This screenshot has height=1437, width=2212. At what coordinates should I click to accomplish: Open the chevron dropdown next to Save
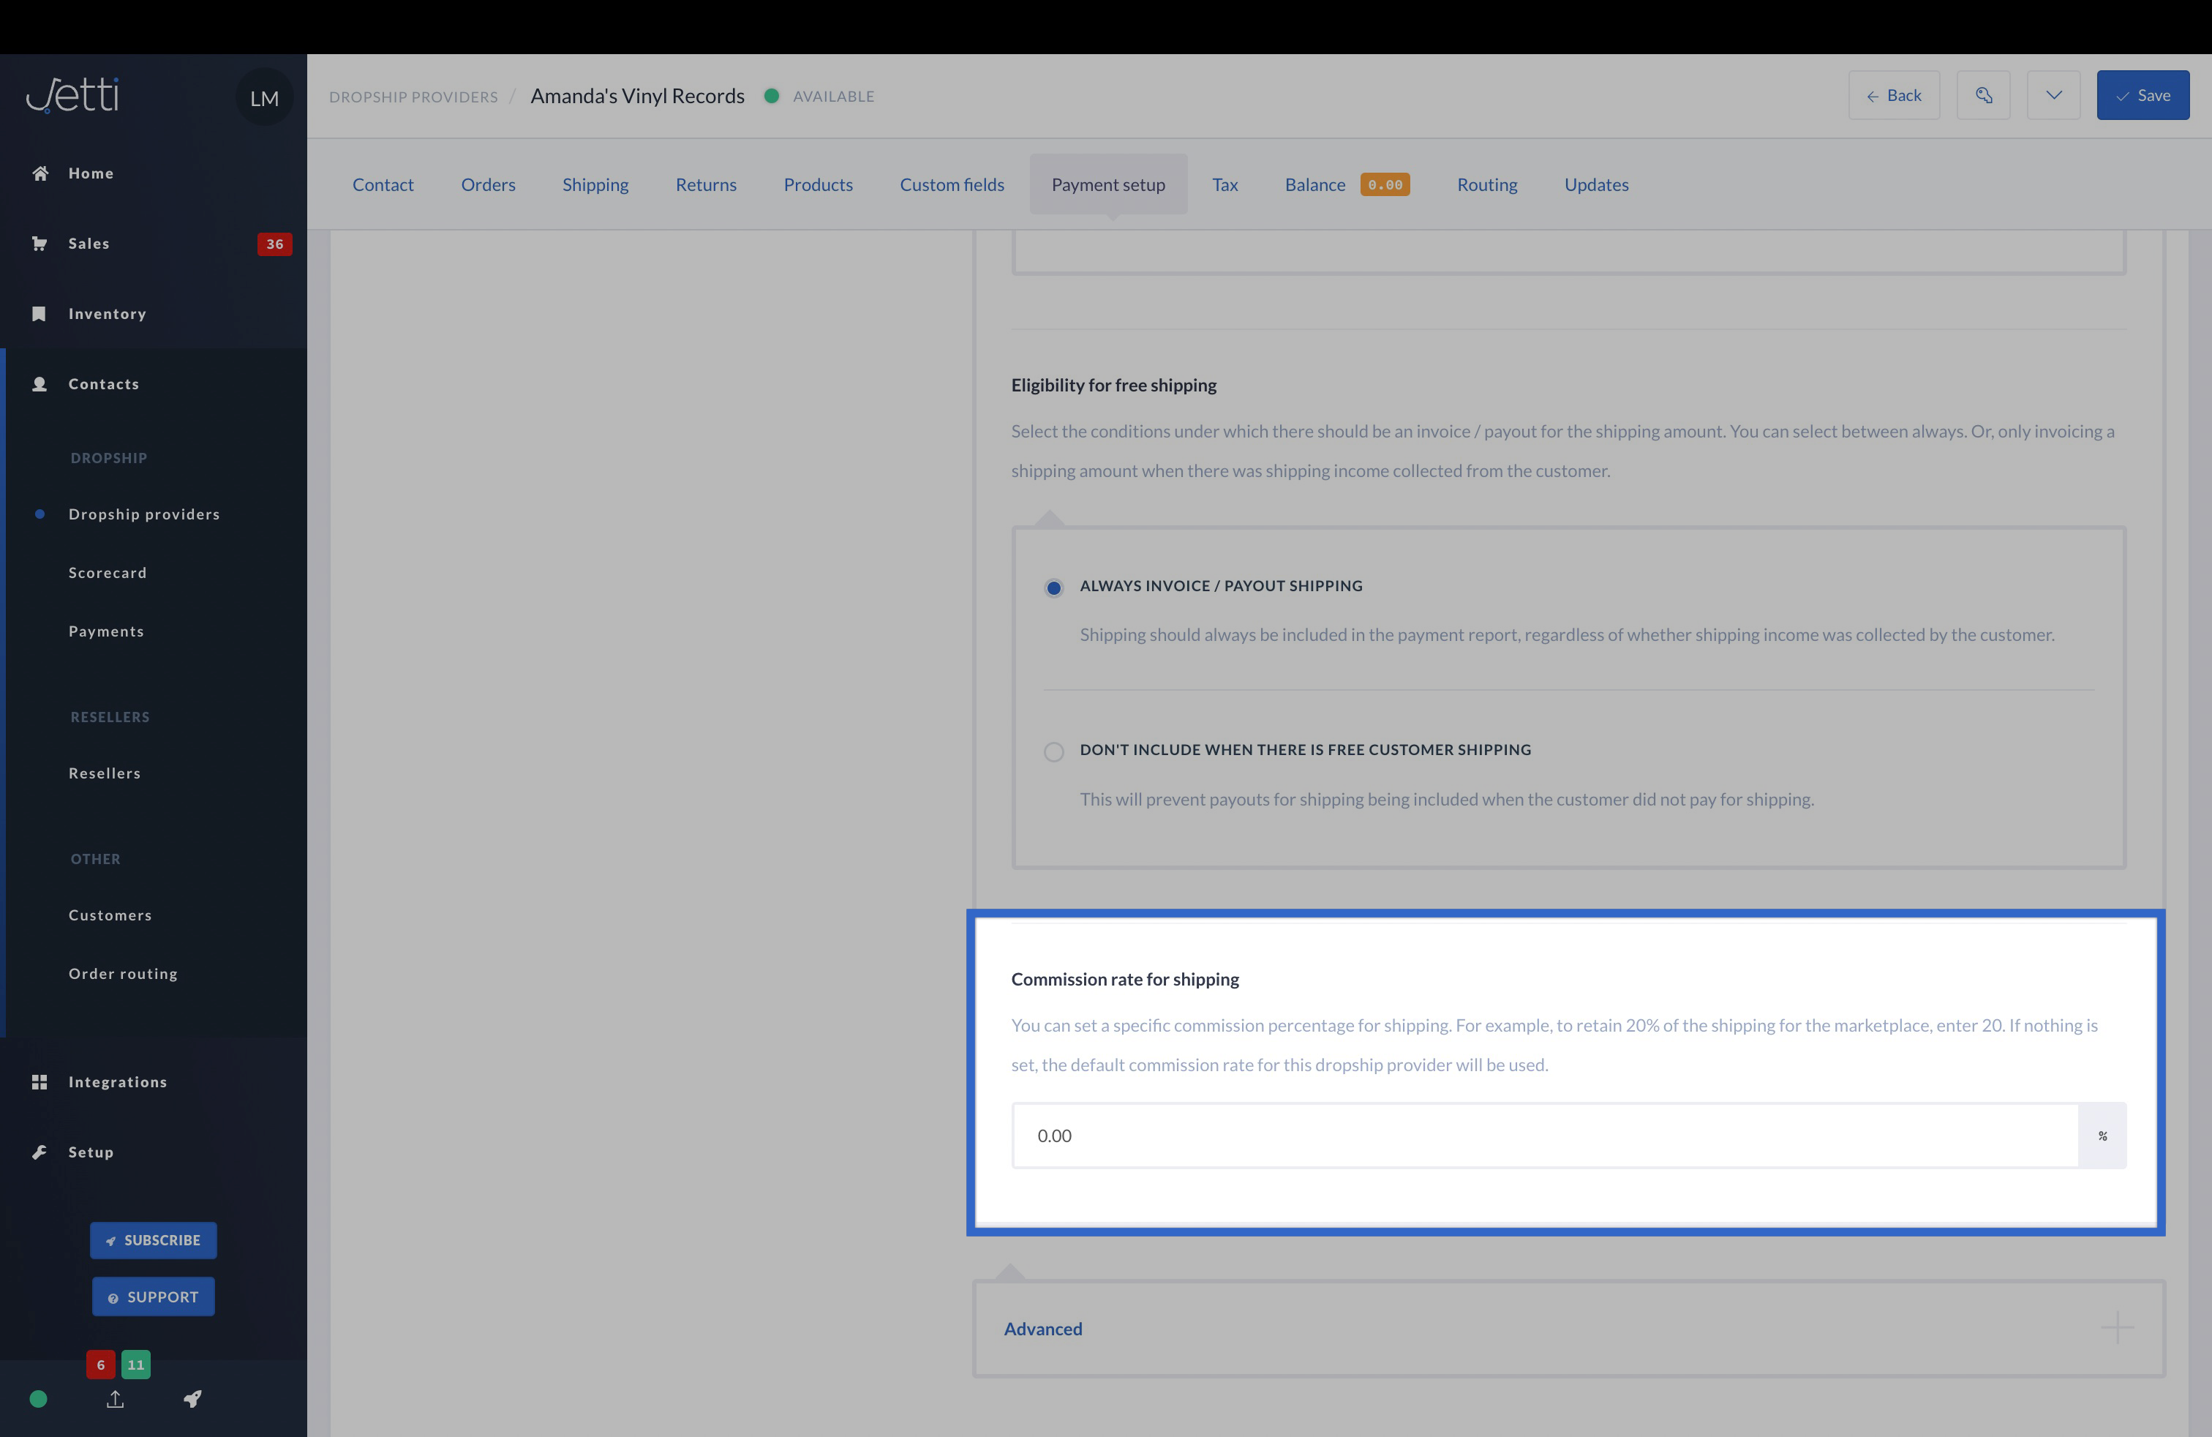point(2053,95)
